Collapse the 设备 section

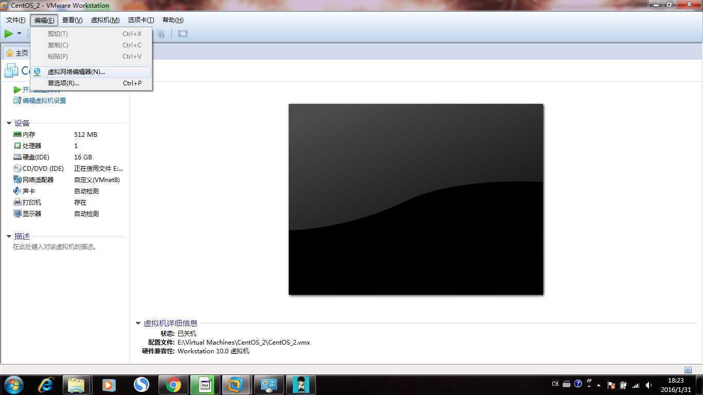click(x=9, y=123)
